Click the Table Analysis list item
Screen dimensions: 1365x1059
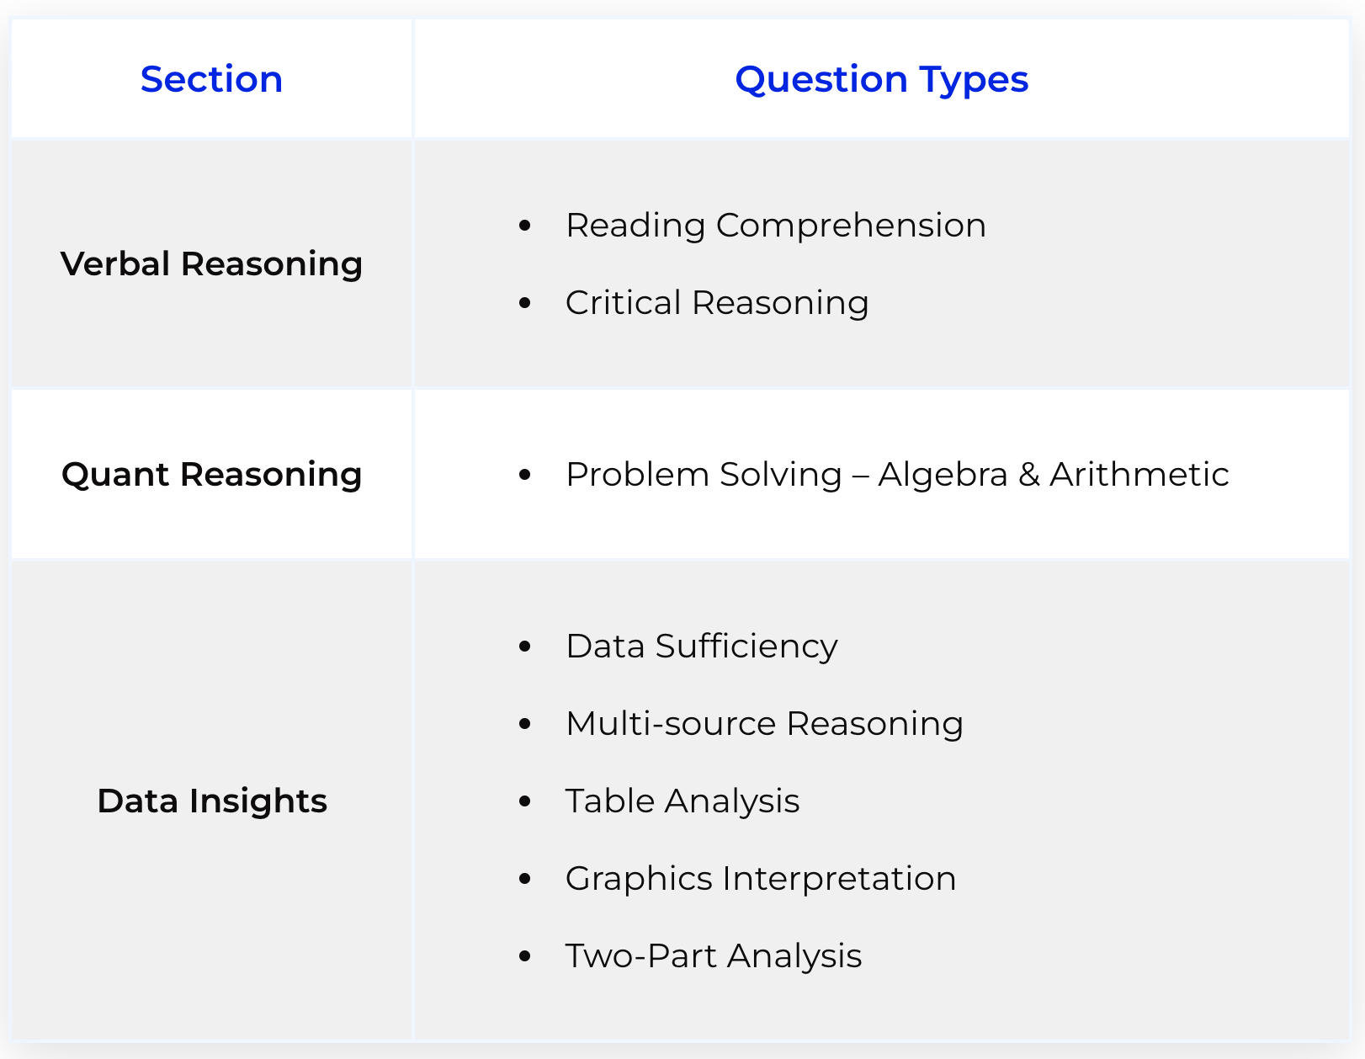682,801
